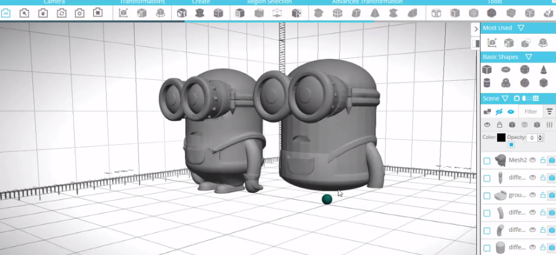Click the camera icon with solid square

pyautogui.click(x=98, y=13)
